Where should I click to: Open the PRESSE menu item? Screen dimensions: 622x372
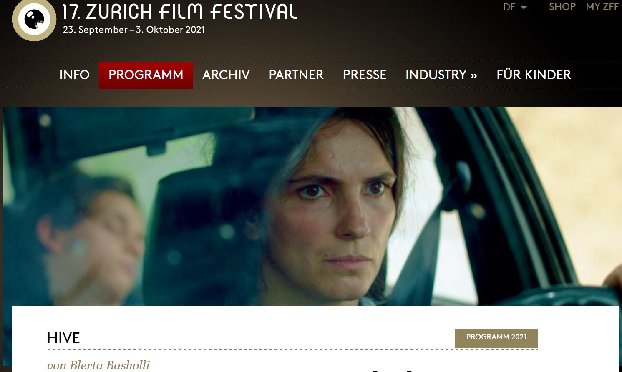click(365, 75)
